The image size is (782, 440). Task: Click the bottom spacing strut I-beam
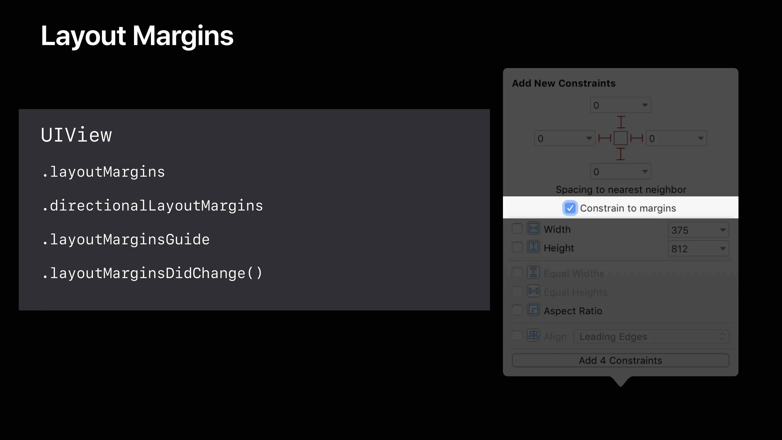pos(621,154)
